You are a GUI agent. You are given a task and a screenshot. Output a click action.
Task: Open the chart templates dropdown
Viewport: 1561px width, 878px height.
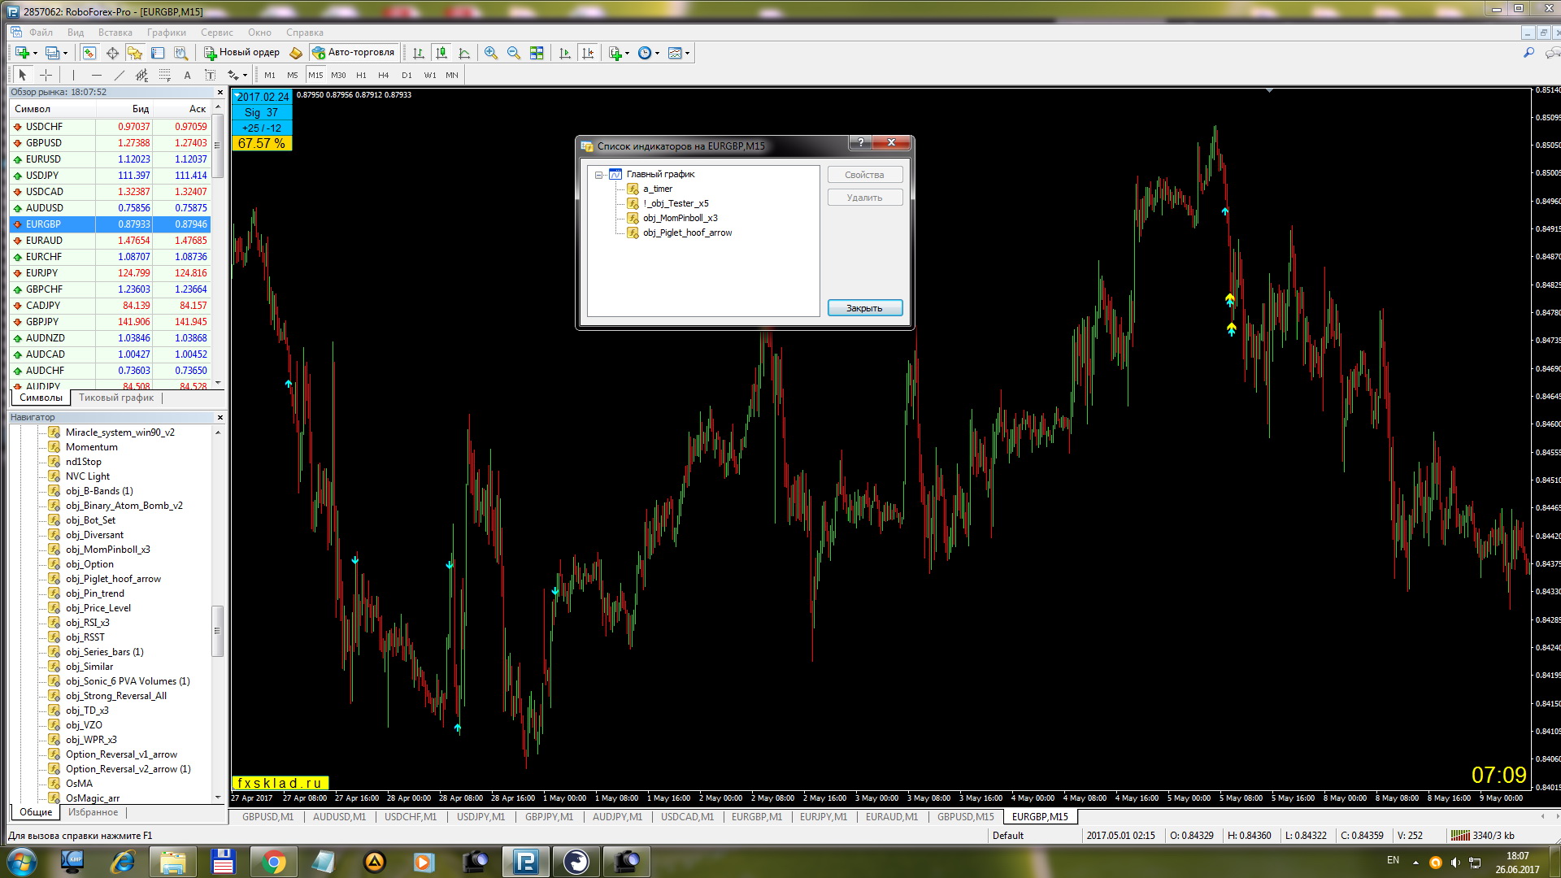click(x=687, y=54)
